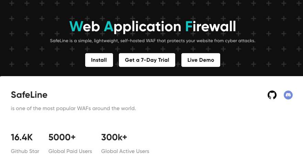Launch the Live Demo
Viewport: 303px width, 166px height.
click(201, 60)
